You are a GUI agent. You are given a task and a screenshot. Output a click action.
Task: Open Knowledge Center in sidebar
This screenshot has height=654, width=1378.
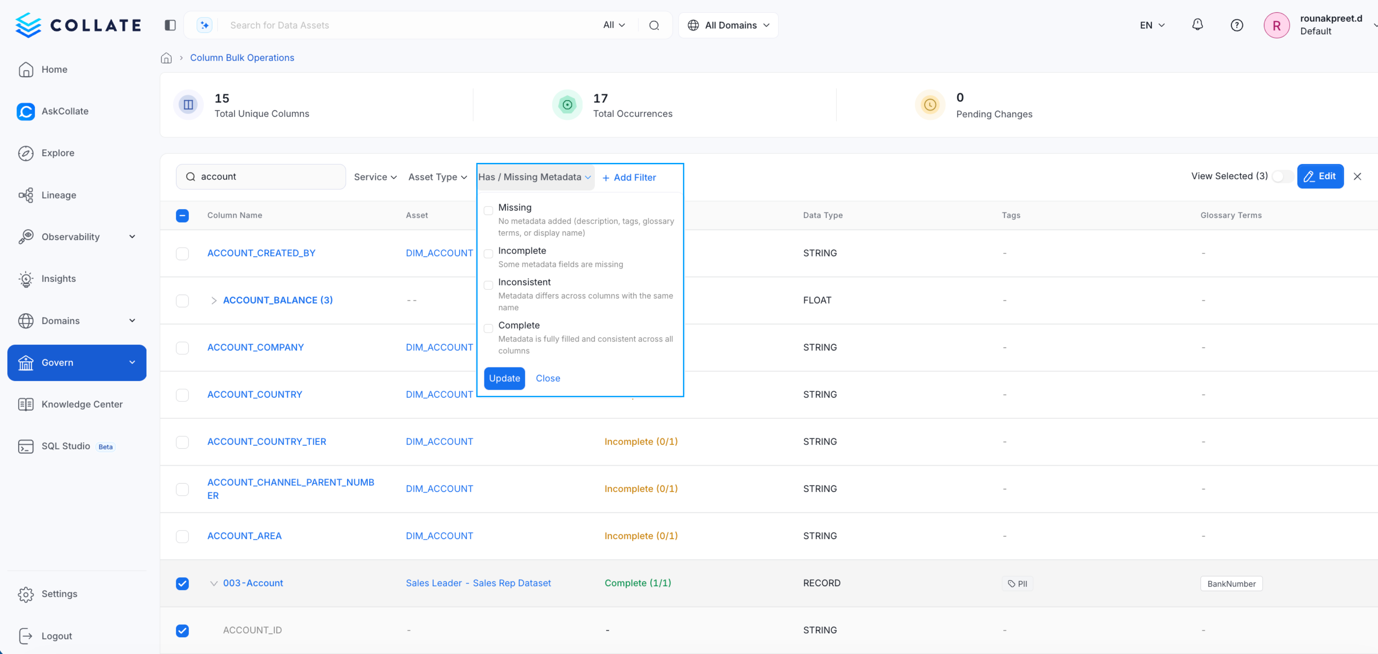pyautogui.click(x=82, y=404)
